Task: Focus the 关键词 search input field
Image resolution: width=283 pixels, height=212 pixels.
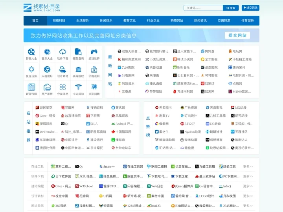Action: pyautogui.click(x=204, y=8)
